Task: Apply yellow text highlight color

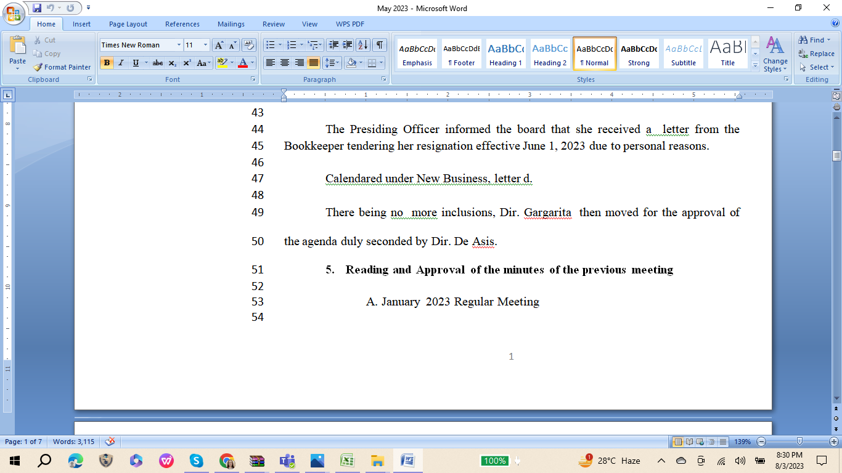Action: pos(221,63)
